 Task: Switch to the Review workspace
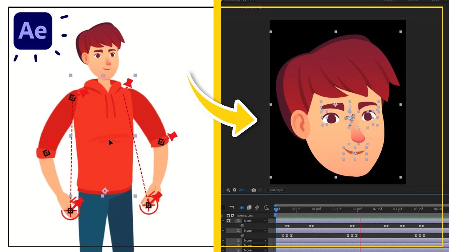[413, 1]
